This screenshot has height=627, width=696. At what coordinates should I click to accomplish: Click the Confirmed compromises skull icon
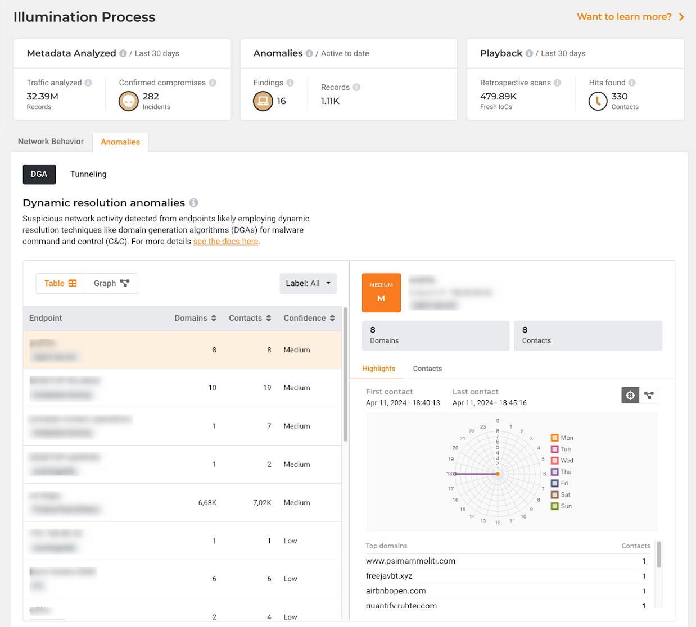coord(129,101)
